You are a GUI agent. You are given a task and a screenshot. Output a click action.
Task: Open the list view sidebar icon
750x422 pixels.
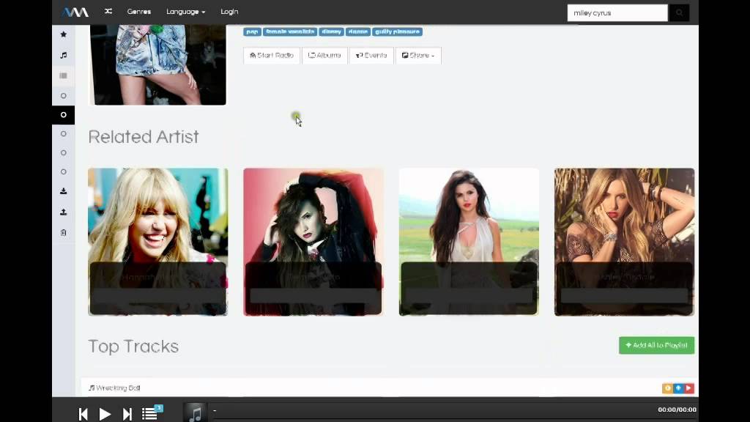[x=63, y=75]
